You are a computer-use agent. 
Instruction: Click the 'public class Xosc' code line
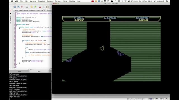click(23, 24)
